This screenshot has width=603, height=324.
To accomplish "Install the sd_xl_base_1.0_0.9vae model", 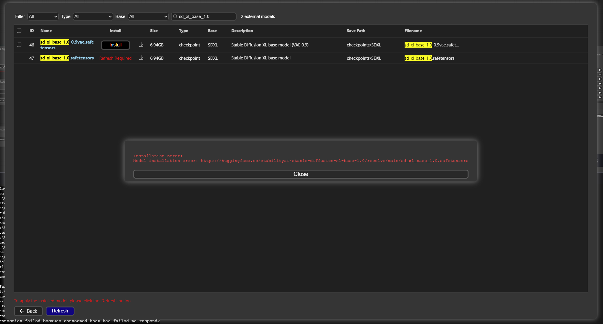I will (116, 45).
